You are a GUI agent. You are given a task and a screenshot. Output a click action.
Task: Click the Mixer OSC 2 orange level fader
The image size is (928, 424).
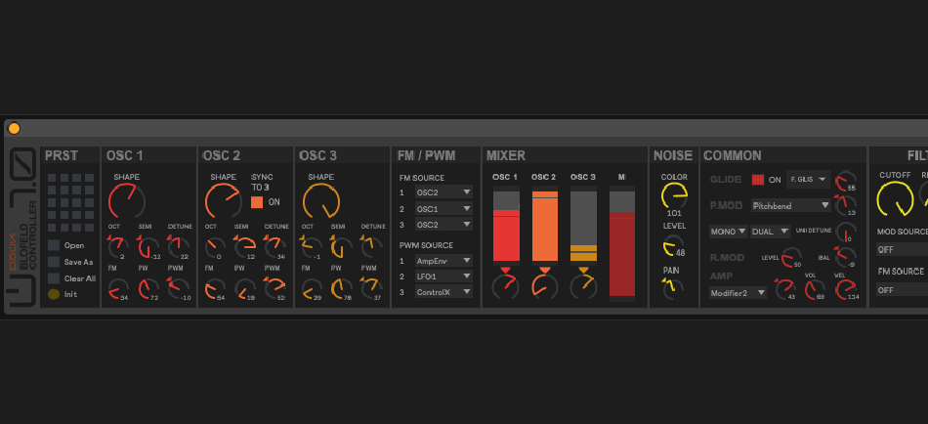[x=545, y=226]
